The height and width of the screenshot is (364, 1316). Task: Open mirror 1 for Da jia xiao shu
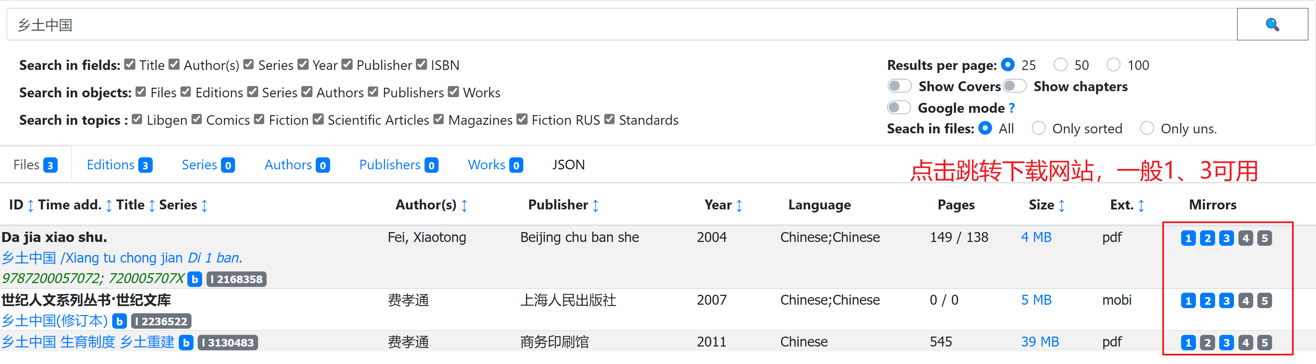tap(1188, 238)
